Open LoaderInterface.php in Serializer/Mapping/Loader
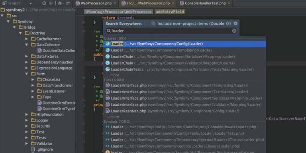This screenshot has height=153, width=306. pyautogui.click(x=184, y=98)
